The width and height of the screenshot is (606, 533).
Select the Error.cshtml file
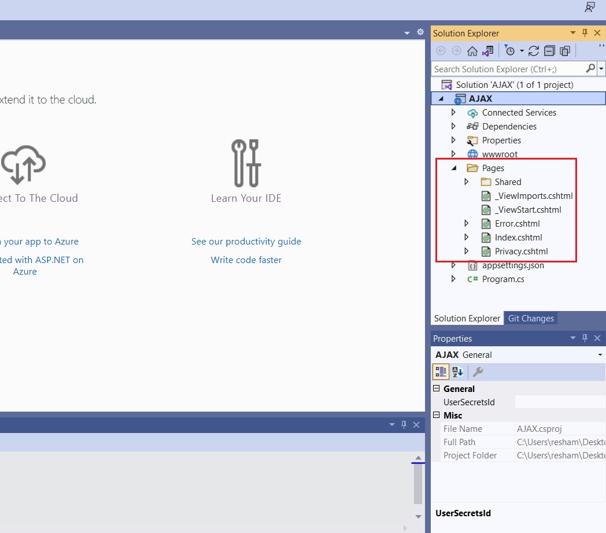517,224
